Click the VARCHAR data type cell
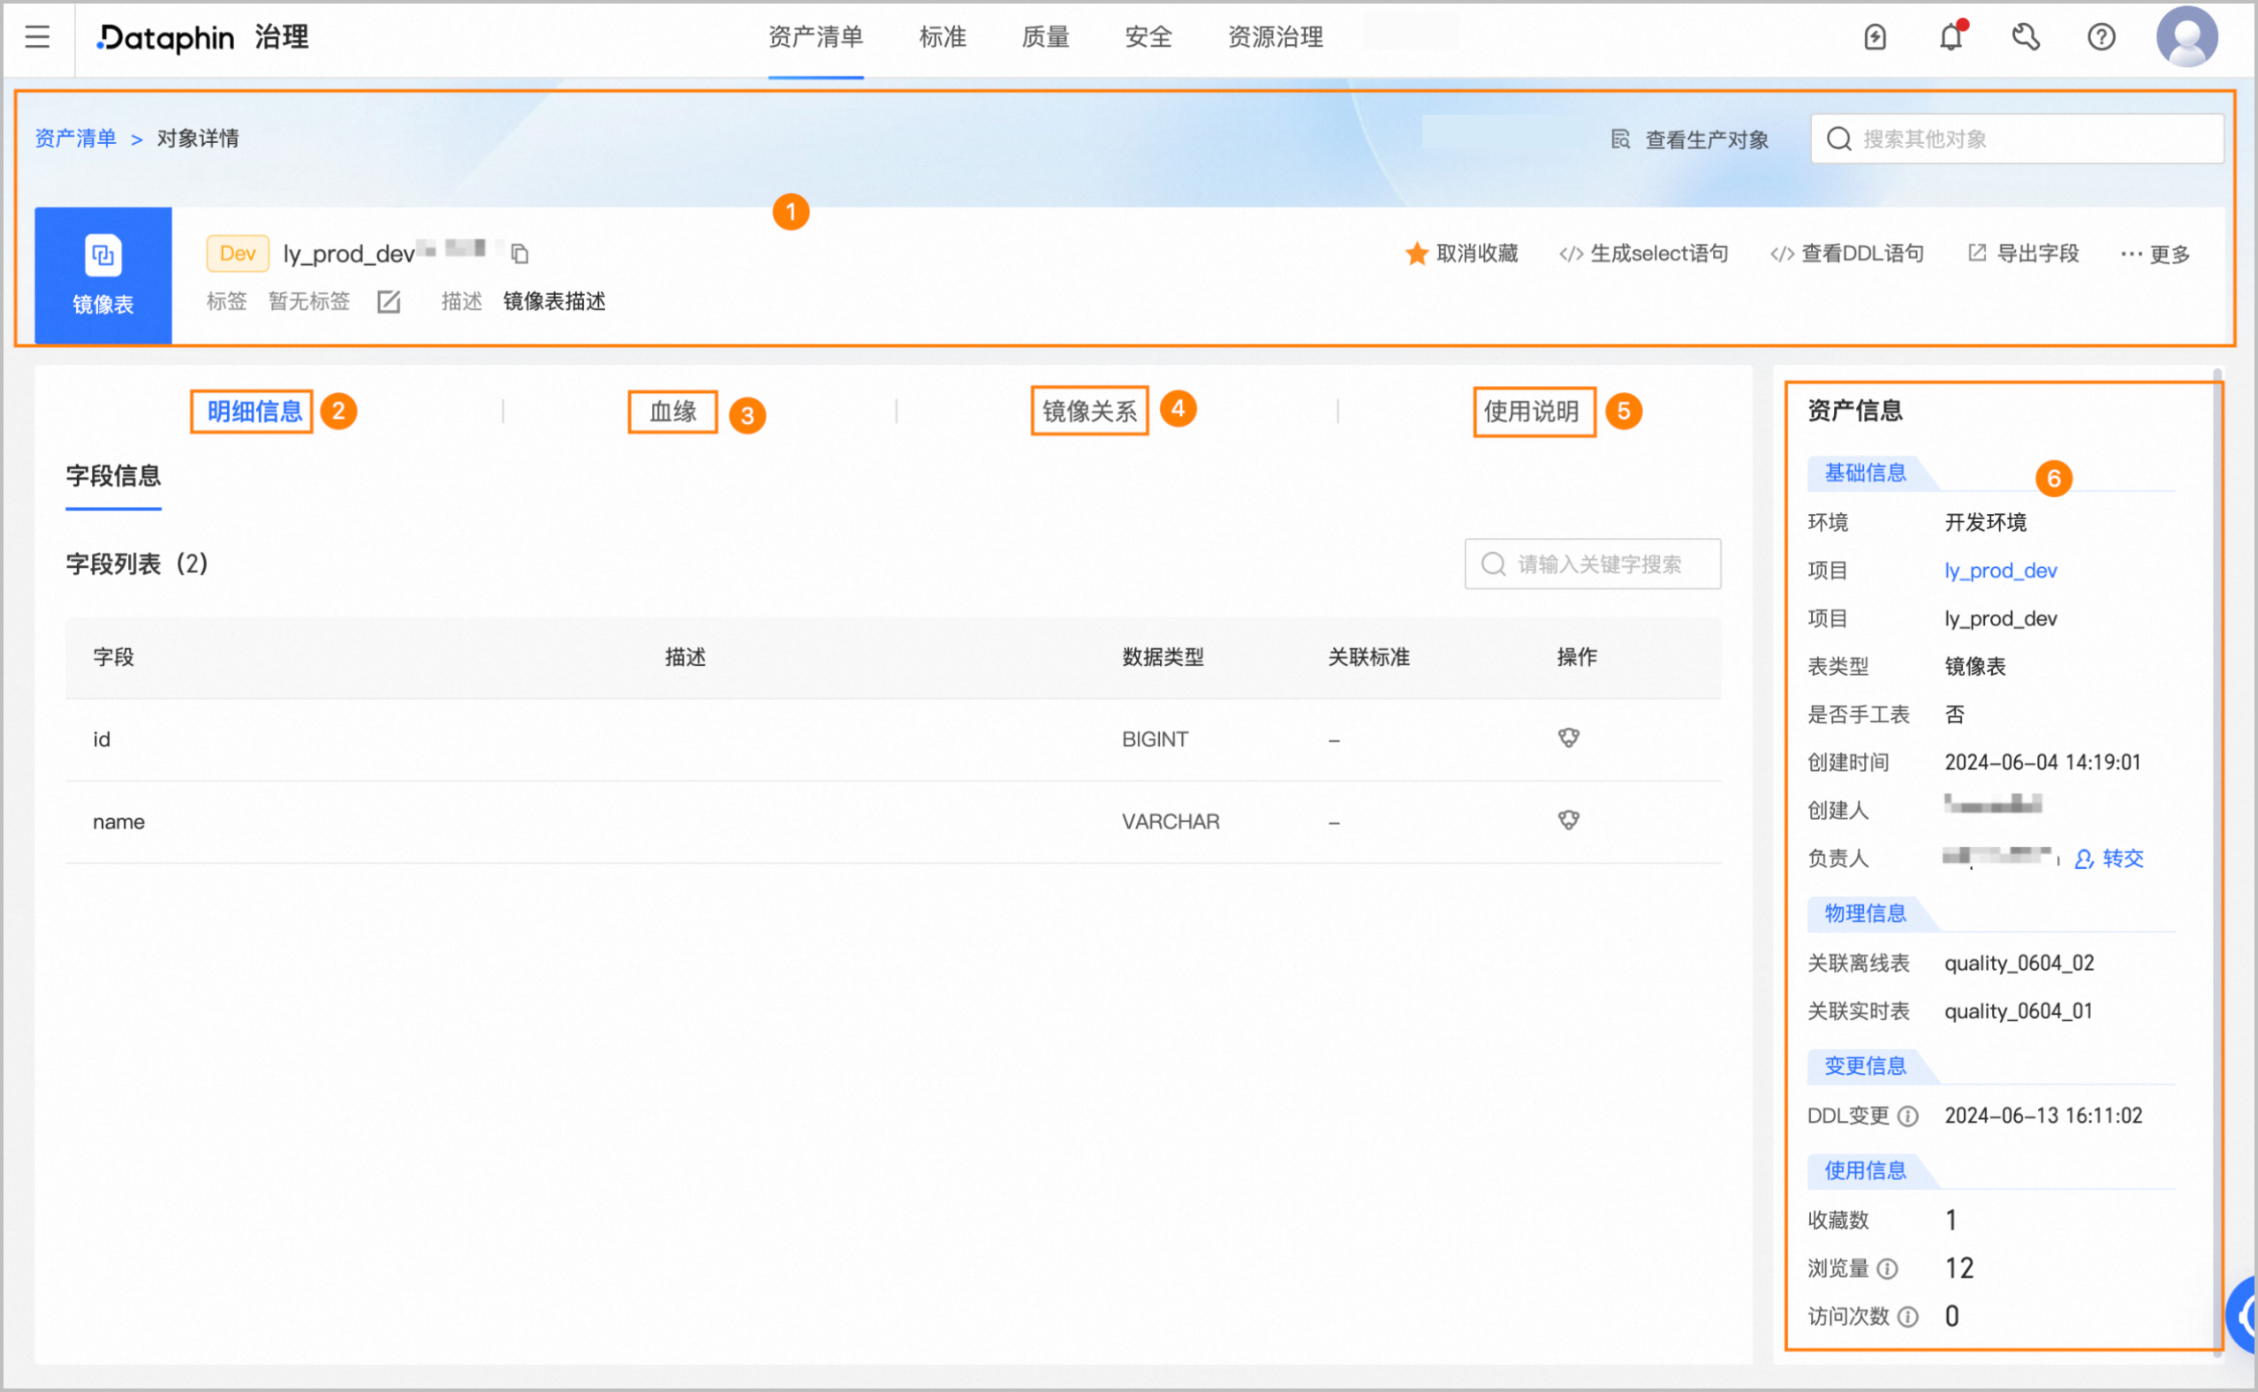This screenshot has width=2258, height=1392. click(1171, 821)
